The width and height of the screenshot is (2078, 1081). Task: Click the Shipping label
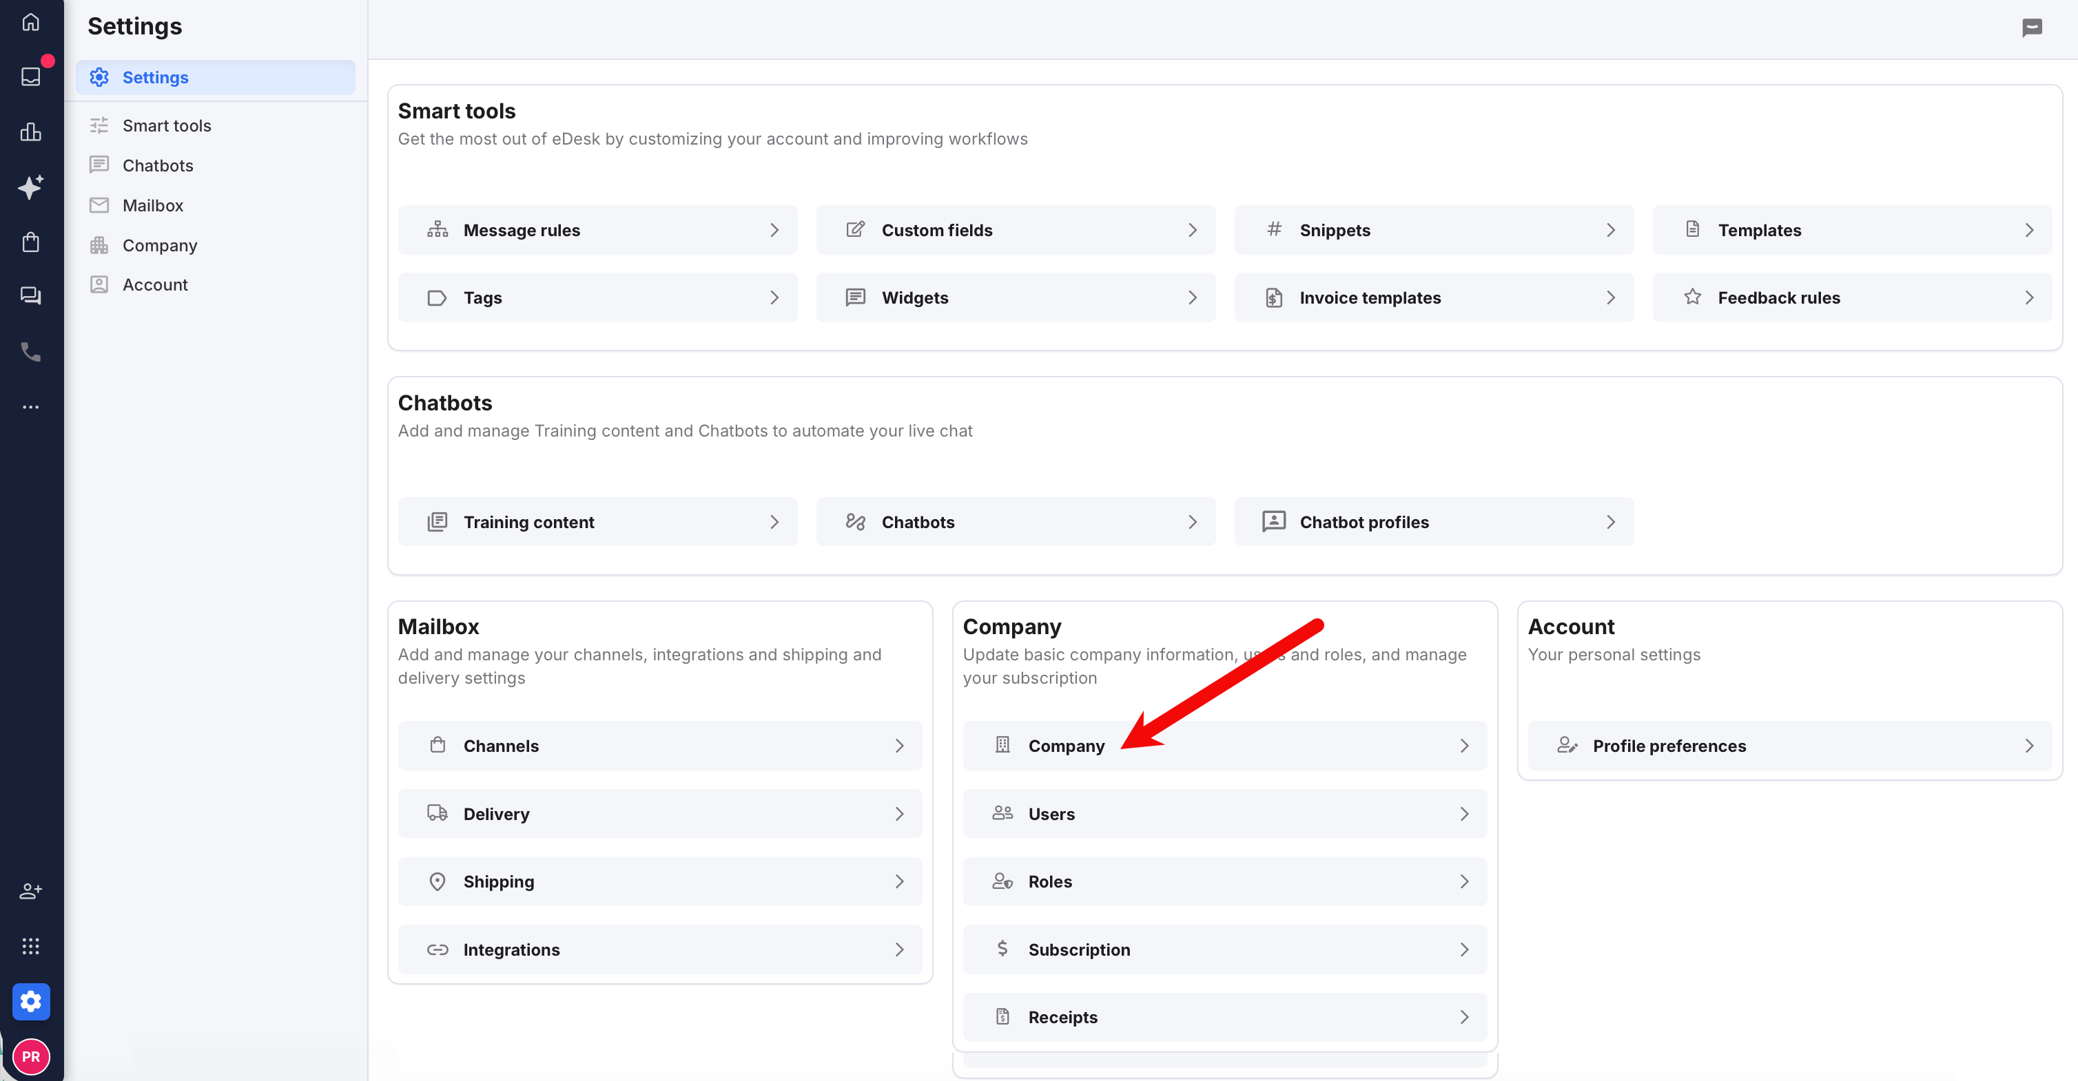[499, 882]
